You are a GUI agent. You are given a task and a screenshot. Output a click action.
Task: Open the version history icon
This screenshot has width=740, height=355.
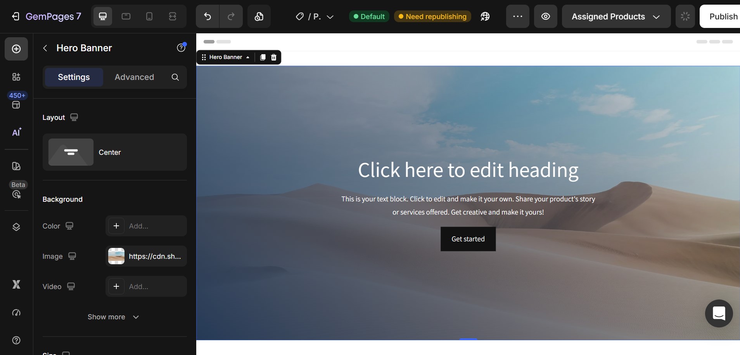(x=259, y=16)
